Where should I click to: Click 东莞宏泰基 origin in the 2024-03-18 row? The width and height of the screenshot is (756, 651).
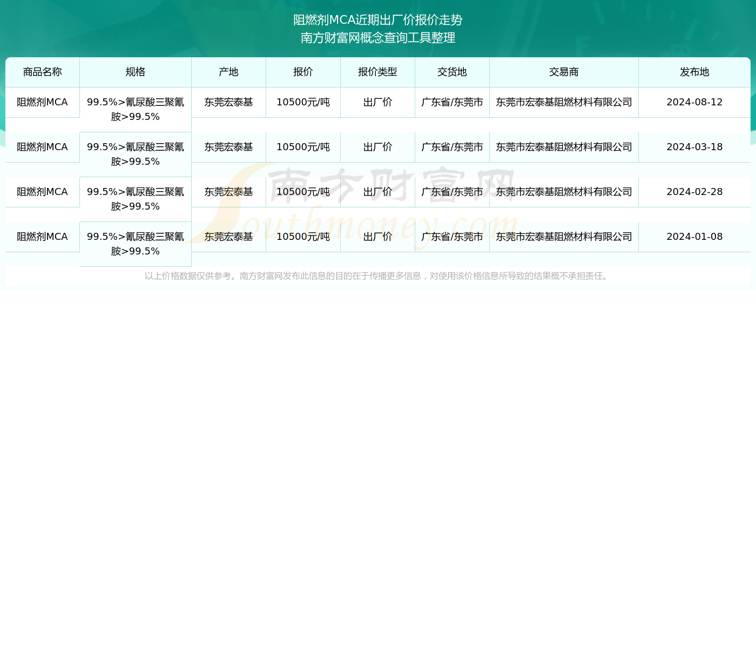(x=228, y=147)
